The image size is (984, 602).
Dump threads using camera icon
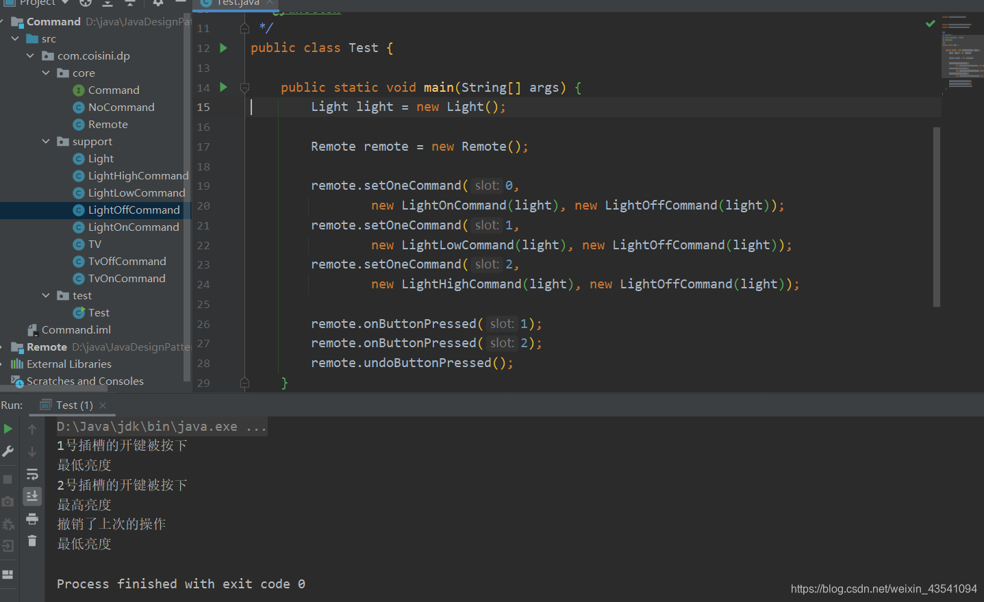(8, 501)
